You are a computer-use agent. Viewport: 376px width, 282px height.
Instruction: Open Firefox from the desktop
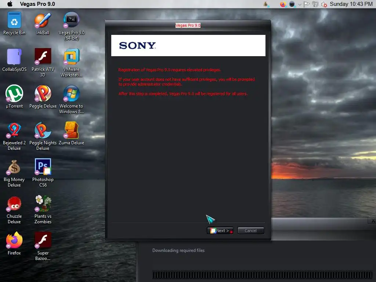14,244
